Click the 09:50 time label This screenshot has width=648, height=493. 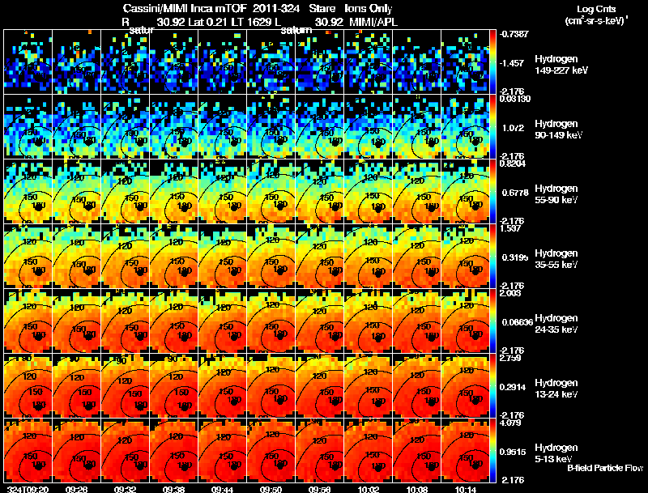click(271, 489)
